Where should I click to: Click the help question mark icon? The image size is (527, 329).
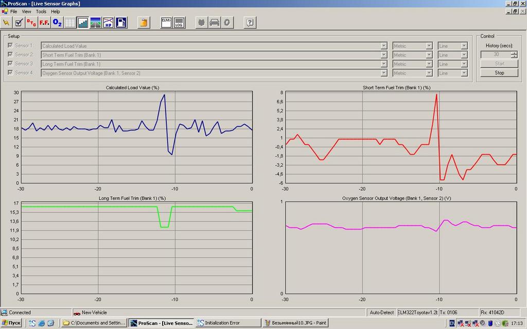click(250, 23)
